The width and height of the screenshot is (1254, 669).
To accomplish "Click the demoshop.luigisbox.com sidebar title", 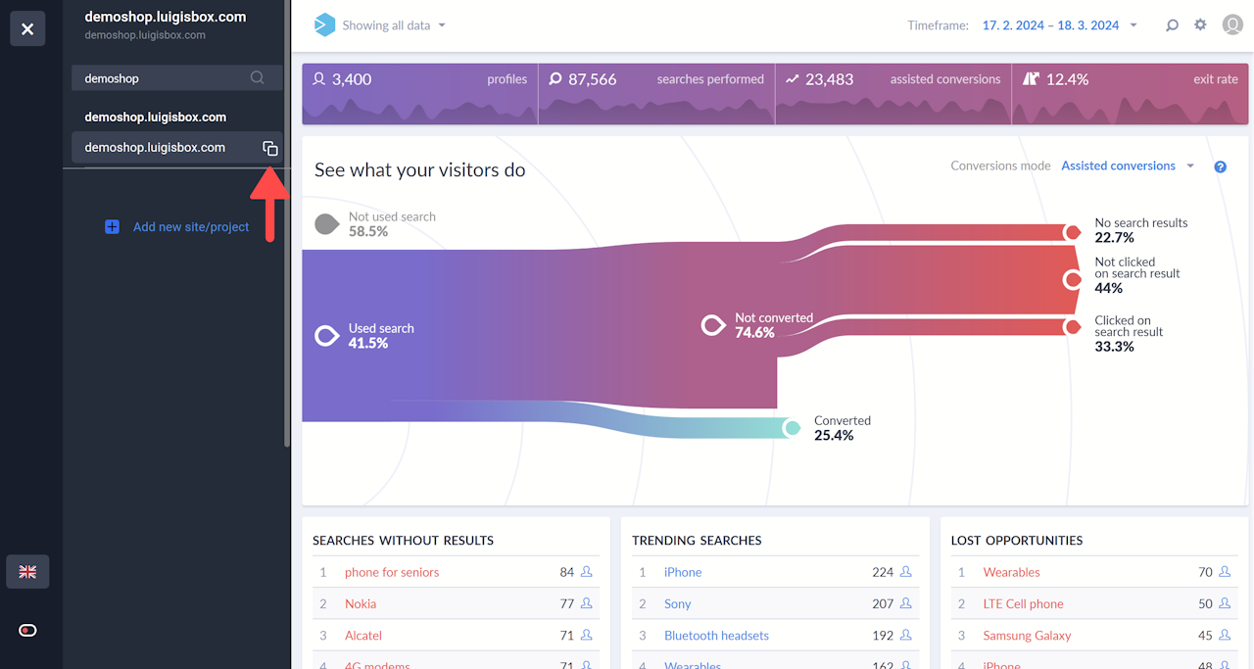I will [166, 17].
